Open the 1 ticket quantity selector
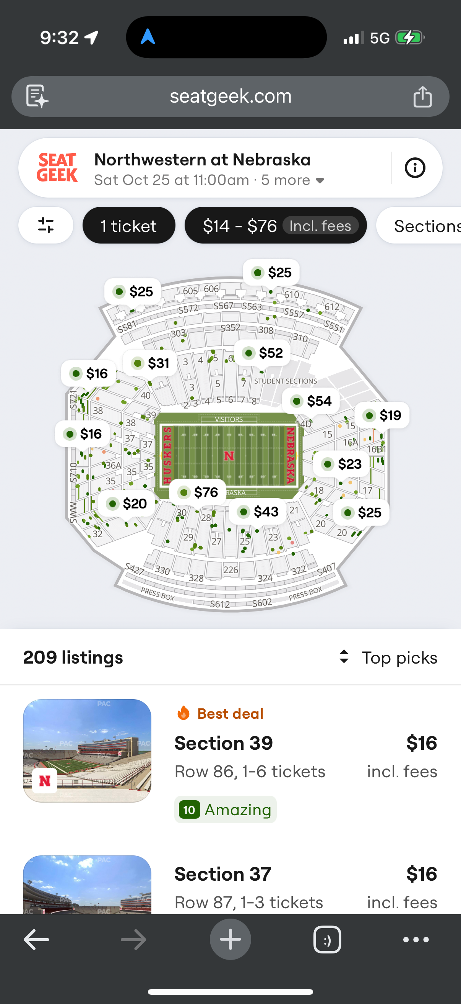Screen dimensions: 461x1004 pyautogui.click(x=129, y=225)
